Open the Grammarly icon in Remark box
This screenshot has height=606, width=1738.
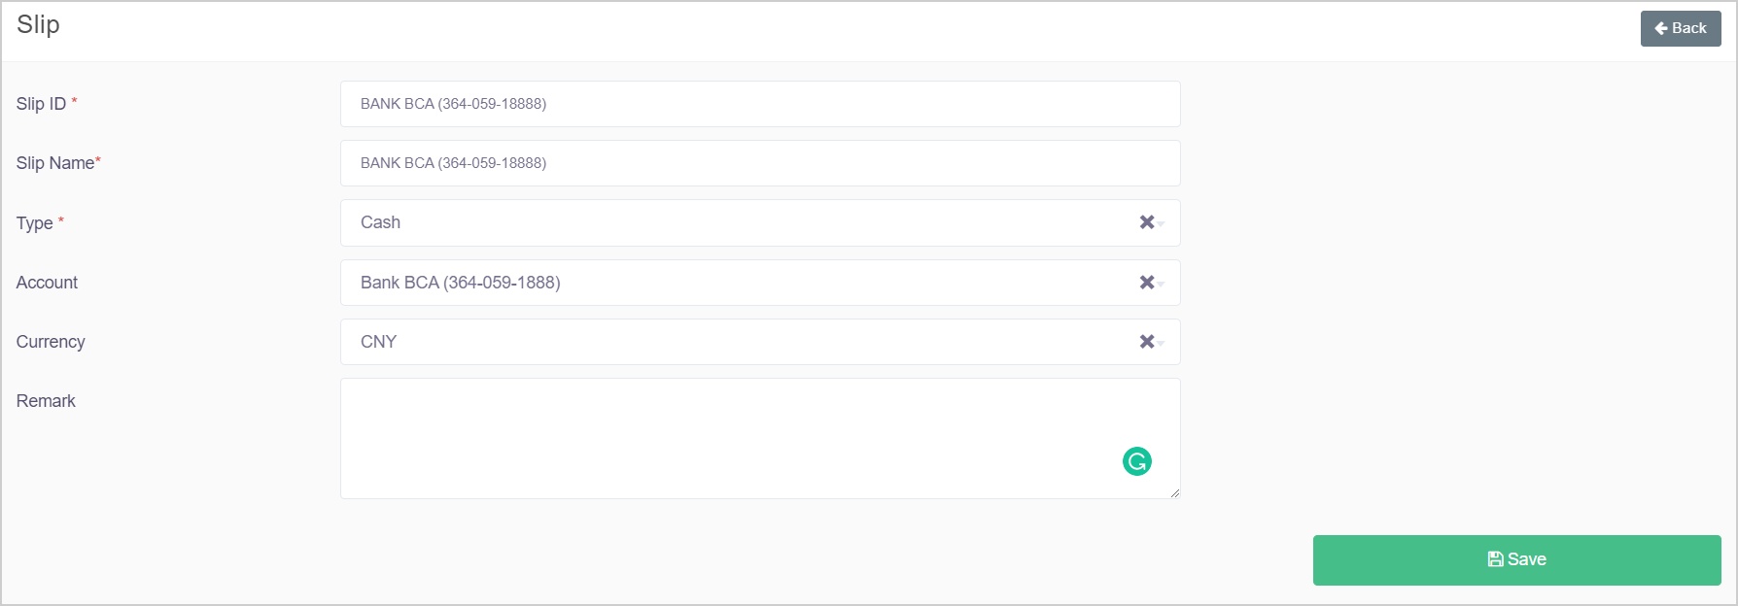coord(1136,461)
